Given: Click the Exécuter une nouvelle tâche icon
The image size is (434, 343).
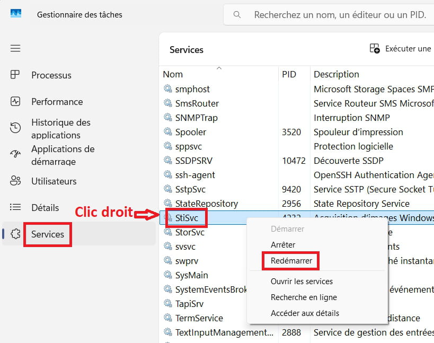Looking at the screenshot, I should tap(375, 48).
